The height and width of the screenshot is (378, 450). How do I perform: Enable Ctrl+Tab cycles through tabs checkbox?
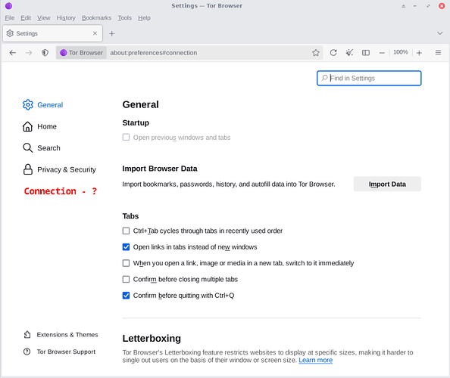(x=126, y=231)
